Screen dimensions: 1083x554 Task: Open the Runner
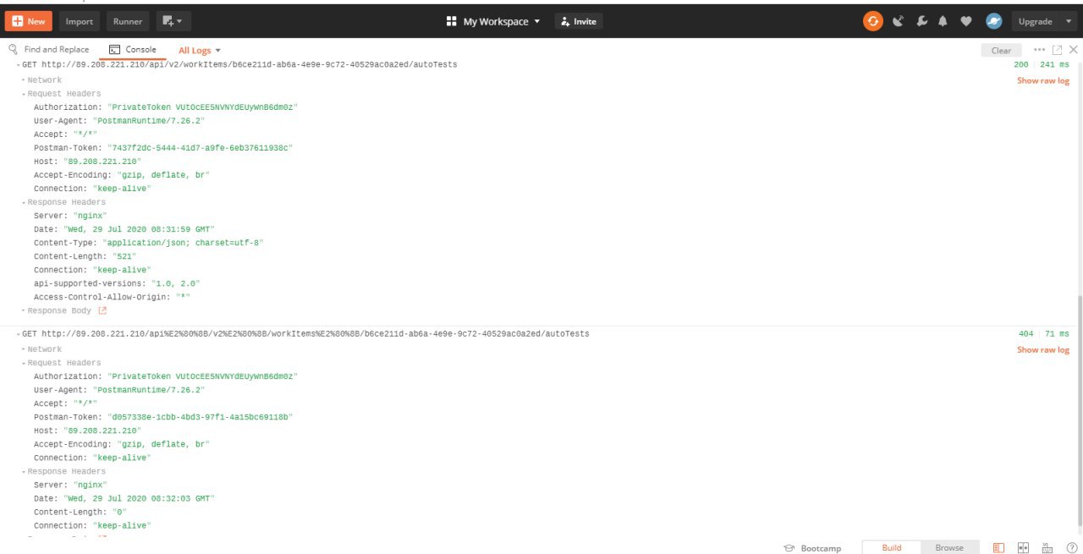point(128,21)
